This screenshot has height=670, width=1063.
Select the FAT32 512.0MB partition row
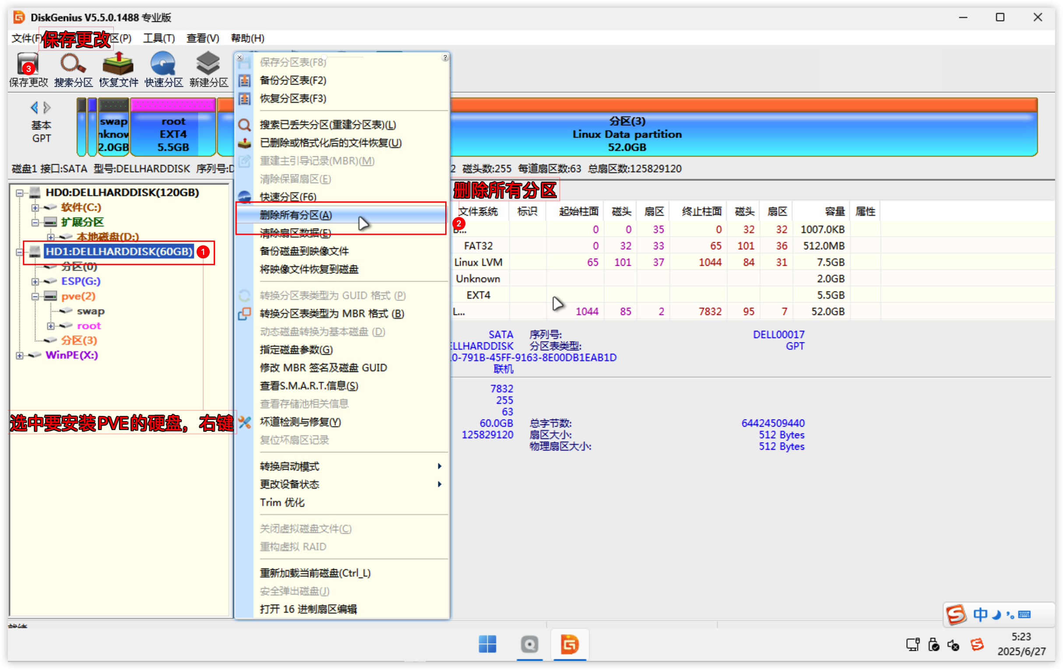(x=666, y=246)
